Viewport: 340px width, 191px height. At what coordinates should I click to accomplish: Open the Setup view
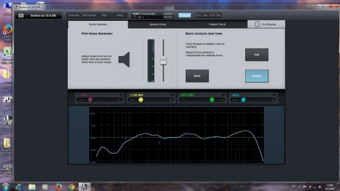point(120,15)
